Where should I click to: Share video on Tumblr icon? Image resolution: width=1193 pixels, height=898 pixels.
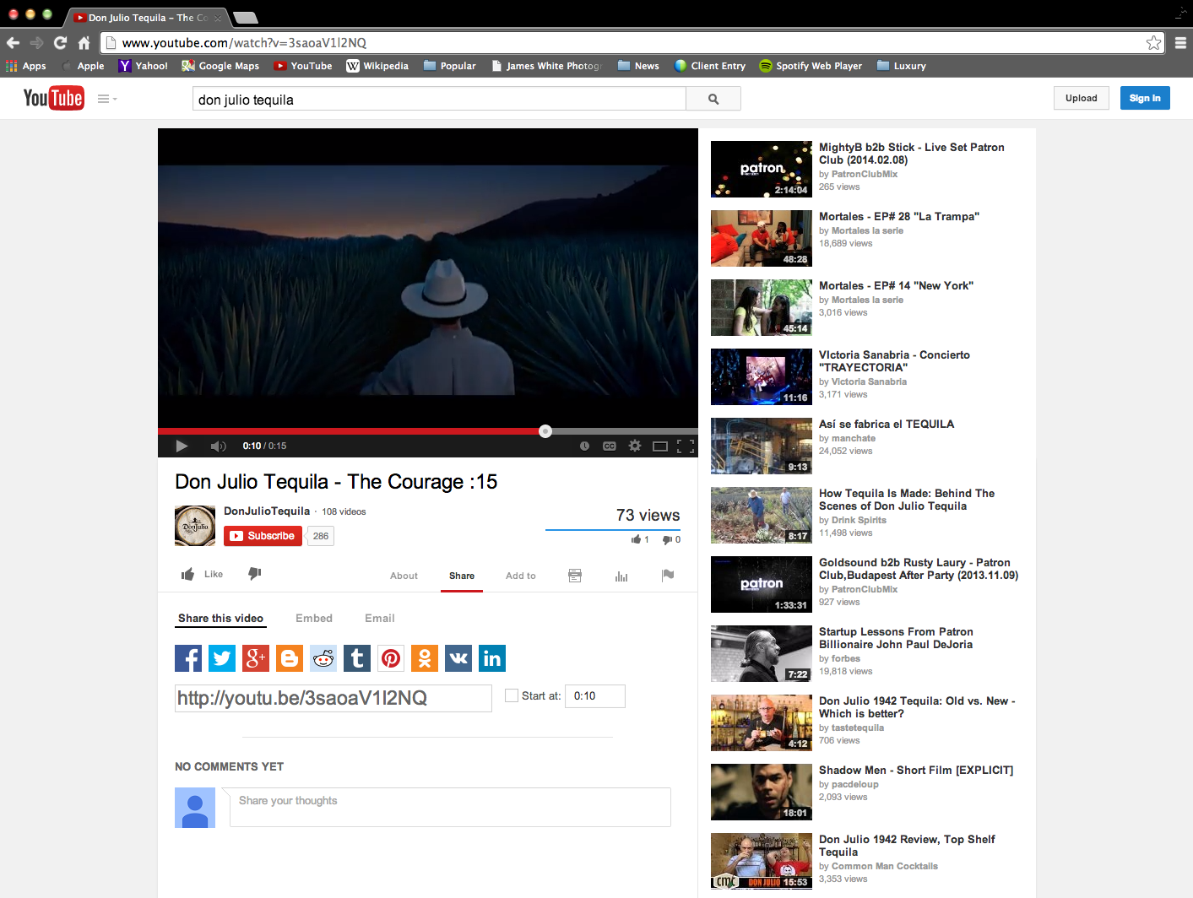click(357, 658)
